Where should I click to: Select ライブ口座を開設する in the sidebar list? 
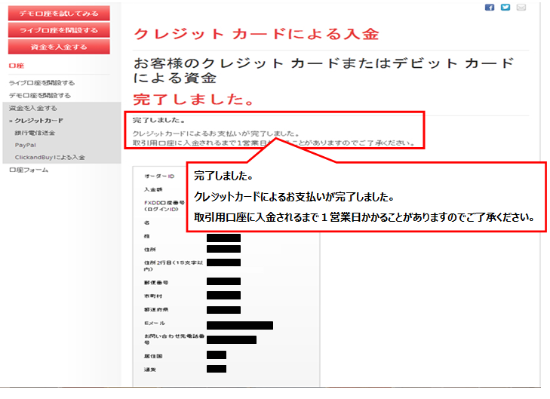click(41, 83)
